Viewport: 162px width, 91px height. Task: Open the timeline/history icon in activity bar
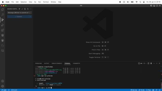(3, 45)
